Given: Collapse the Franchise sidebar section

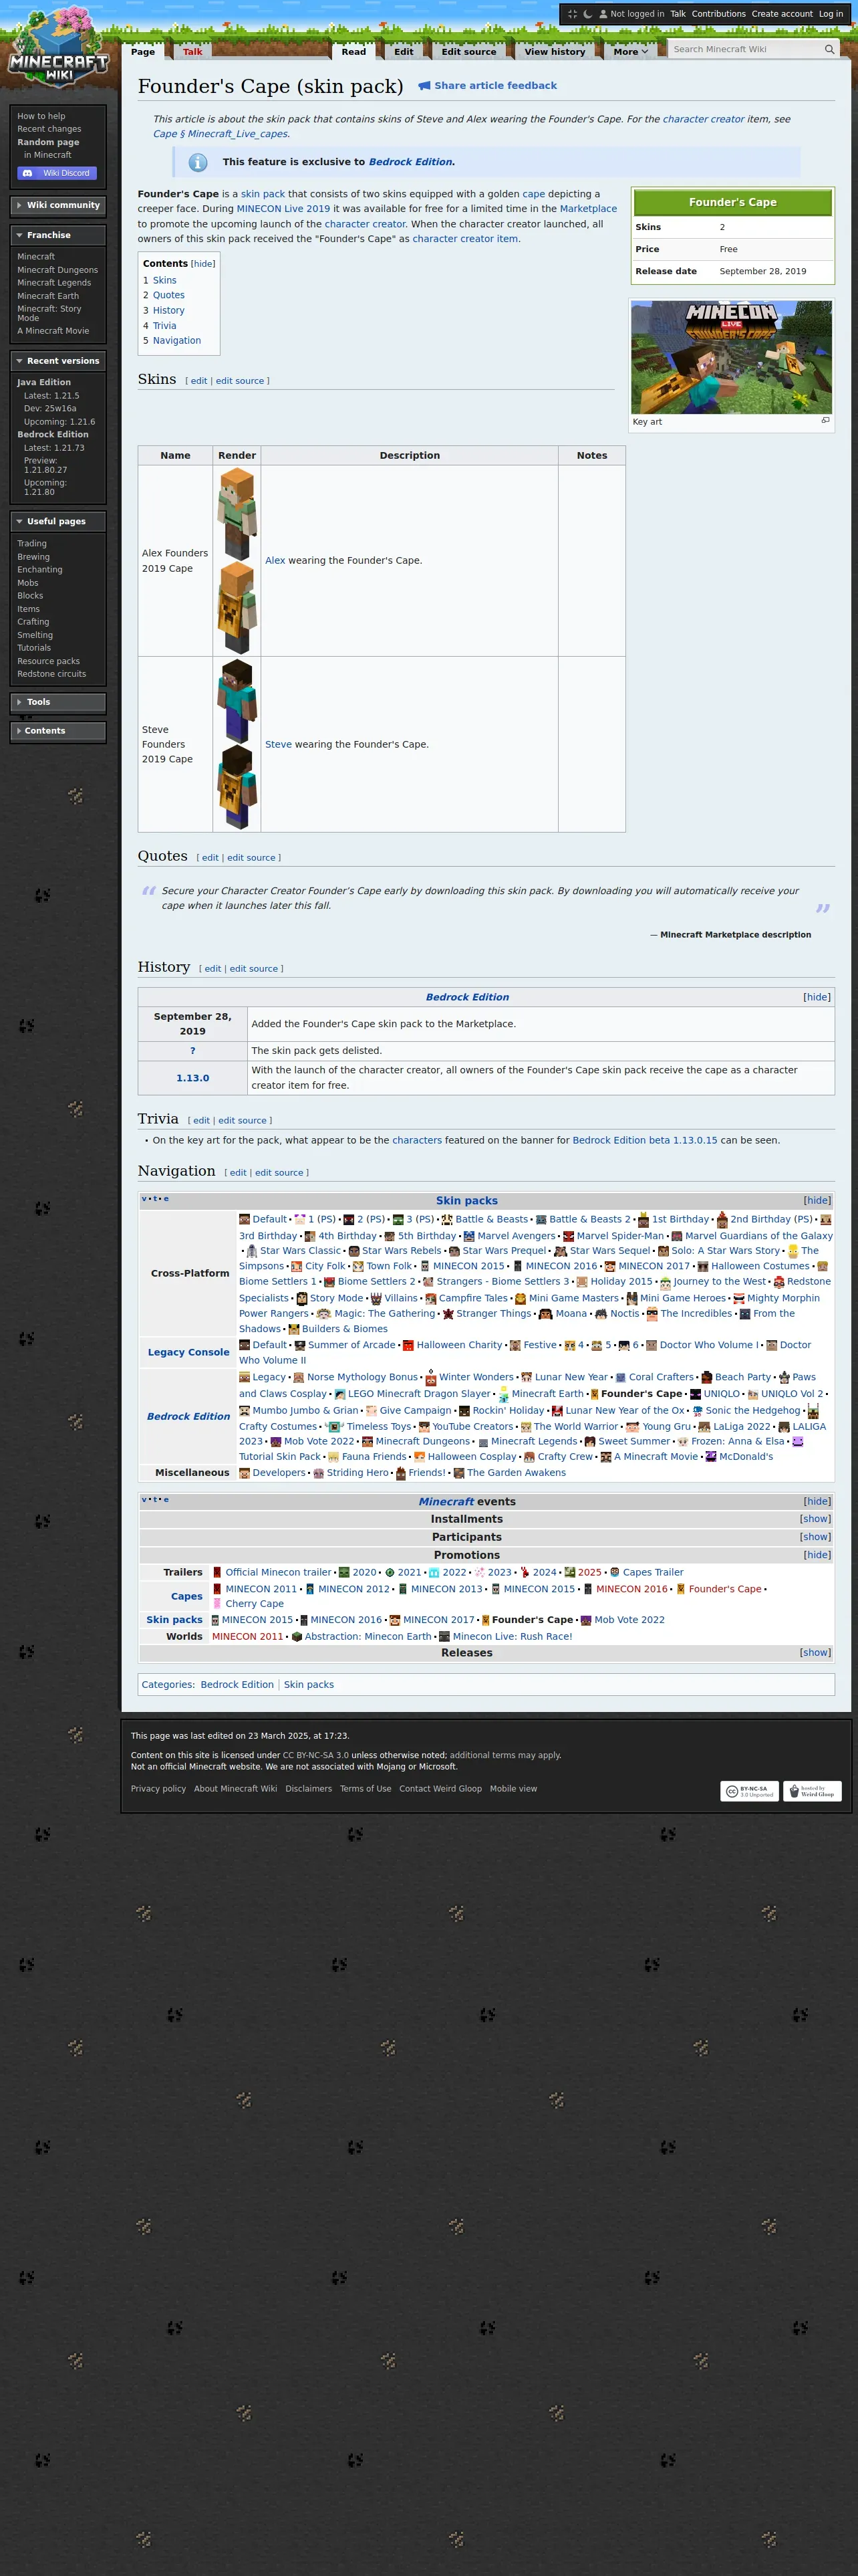Looking at the screenshot, I should [58, 235].
